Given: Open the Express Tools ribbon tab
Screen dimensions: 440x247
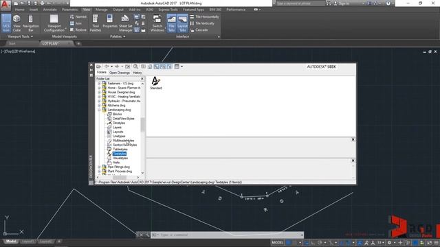Looking at the screenshot, I should [x=168, y=10].
